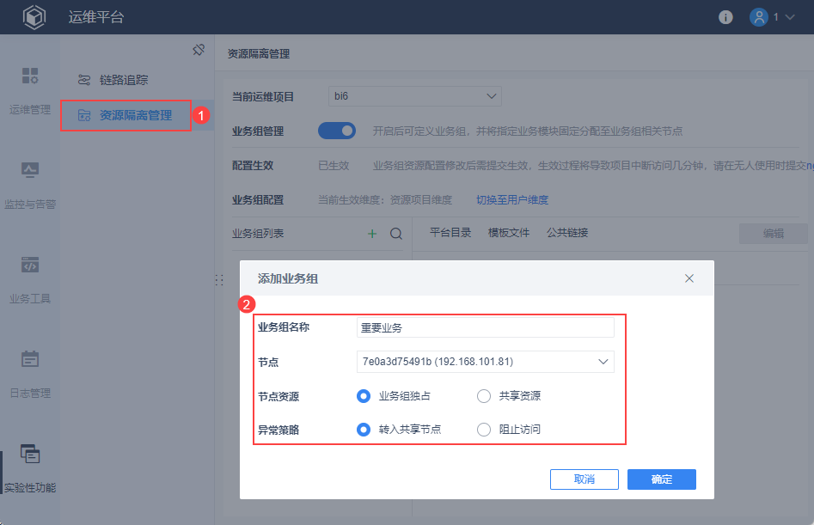Open 业务工具 sidebar section
Image resolution: width=814 pixels, height=525 pixels.
[x=30, y=279]
